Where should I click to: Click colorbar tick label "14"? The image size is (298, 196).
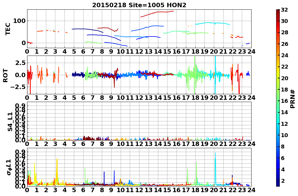(284, 112)
